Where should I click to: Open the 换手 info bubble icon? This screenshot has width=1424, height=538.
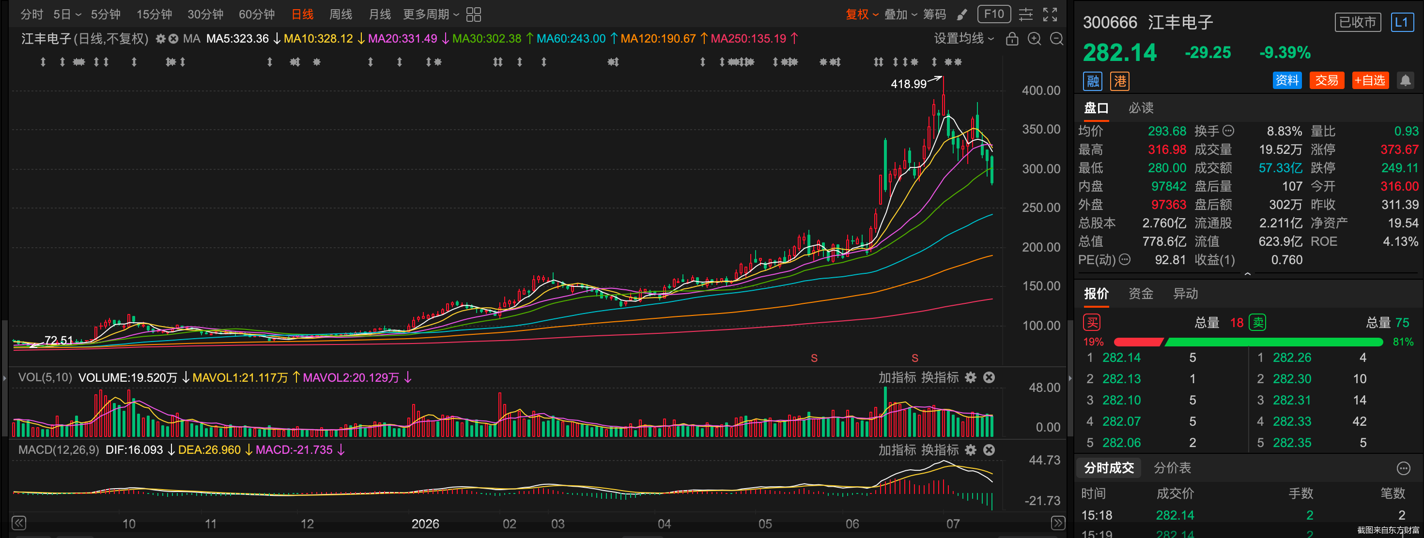pyautogui.click(x=1228, y=131)
